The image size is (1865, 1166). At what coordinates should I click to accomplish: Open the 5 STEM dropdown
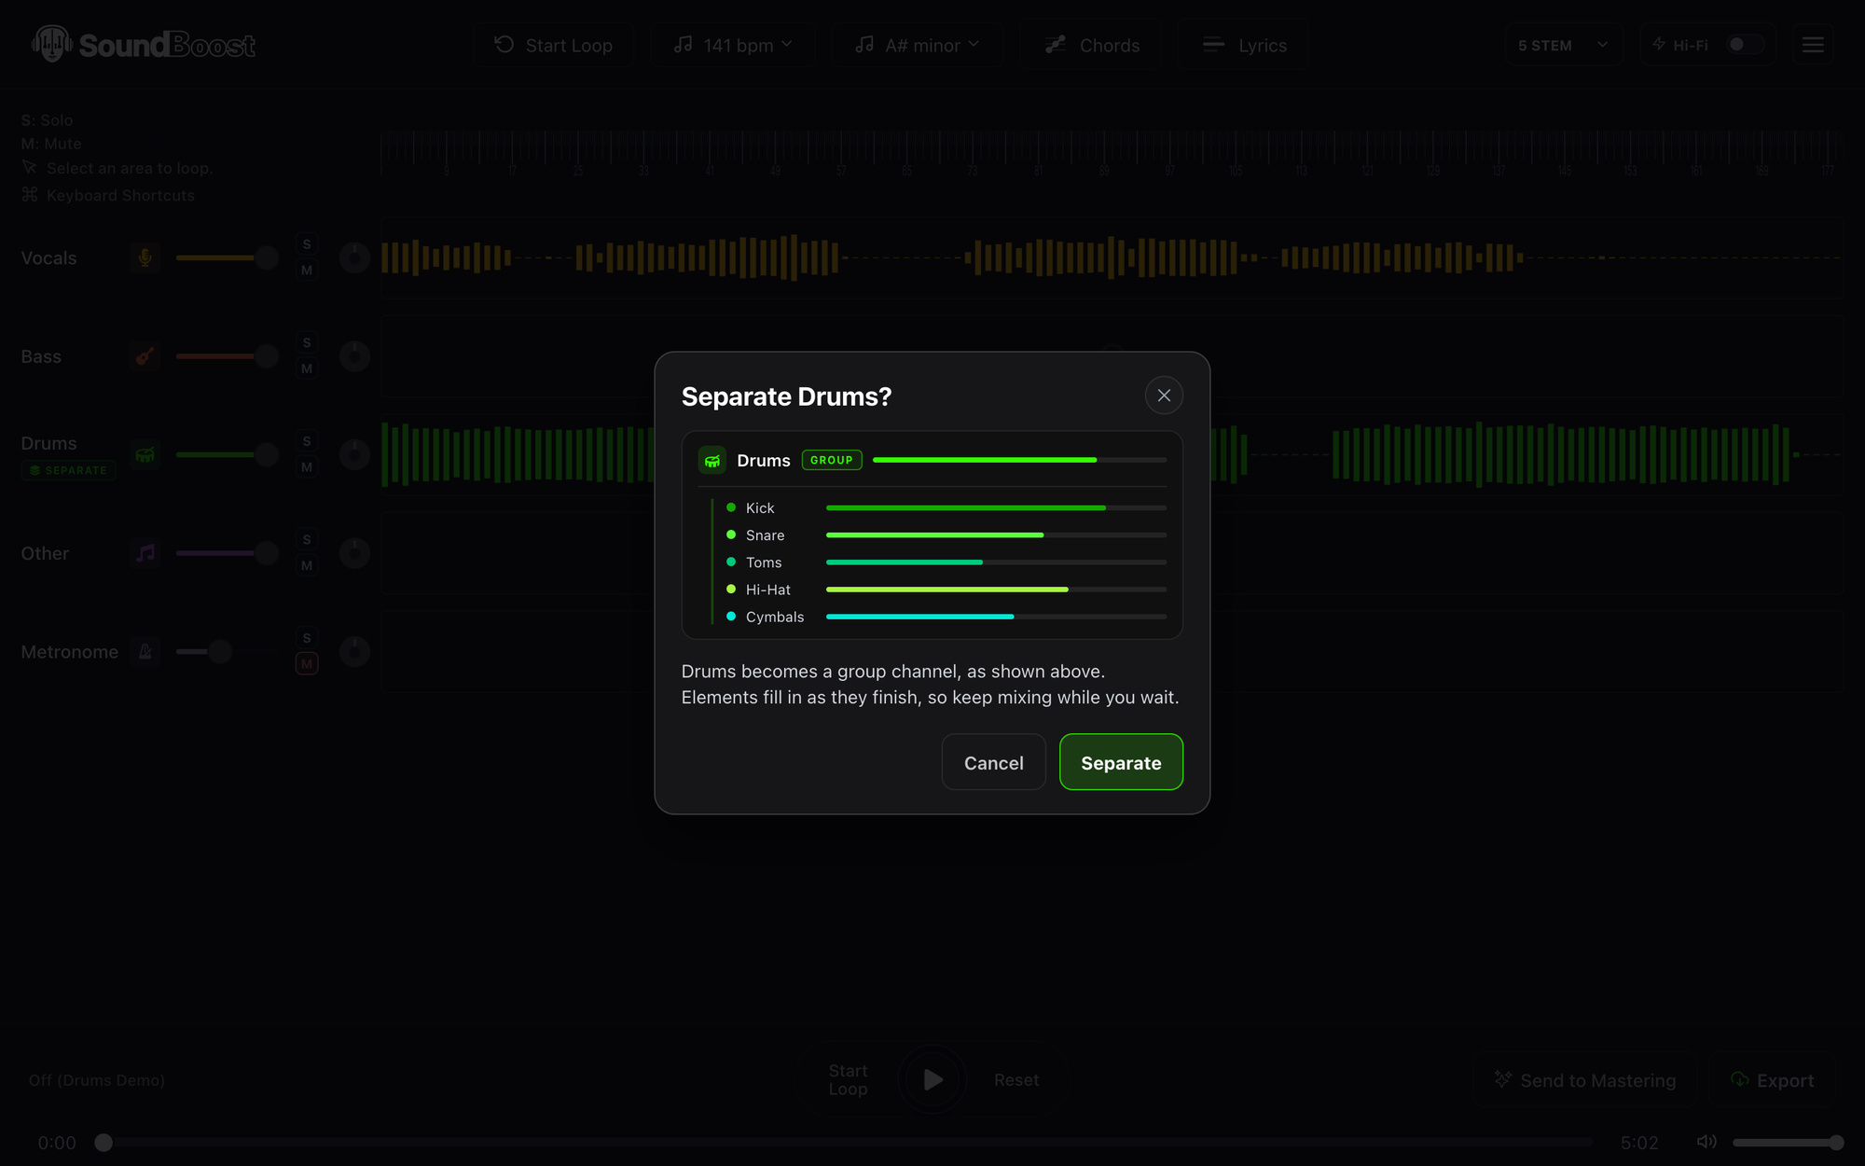coord(1564,45)
